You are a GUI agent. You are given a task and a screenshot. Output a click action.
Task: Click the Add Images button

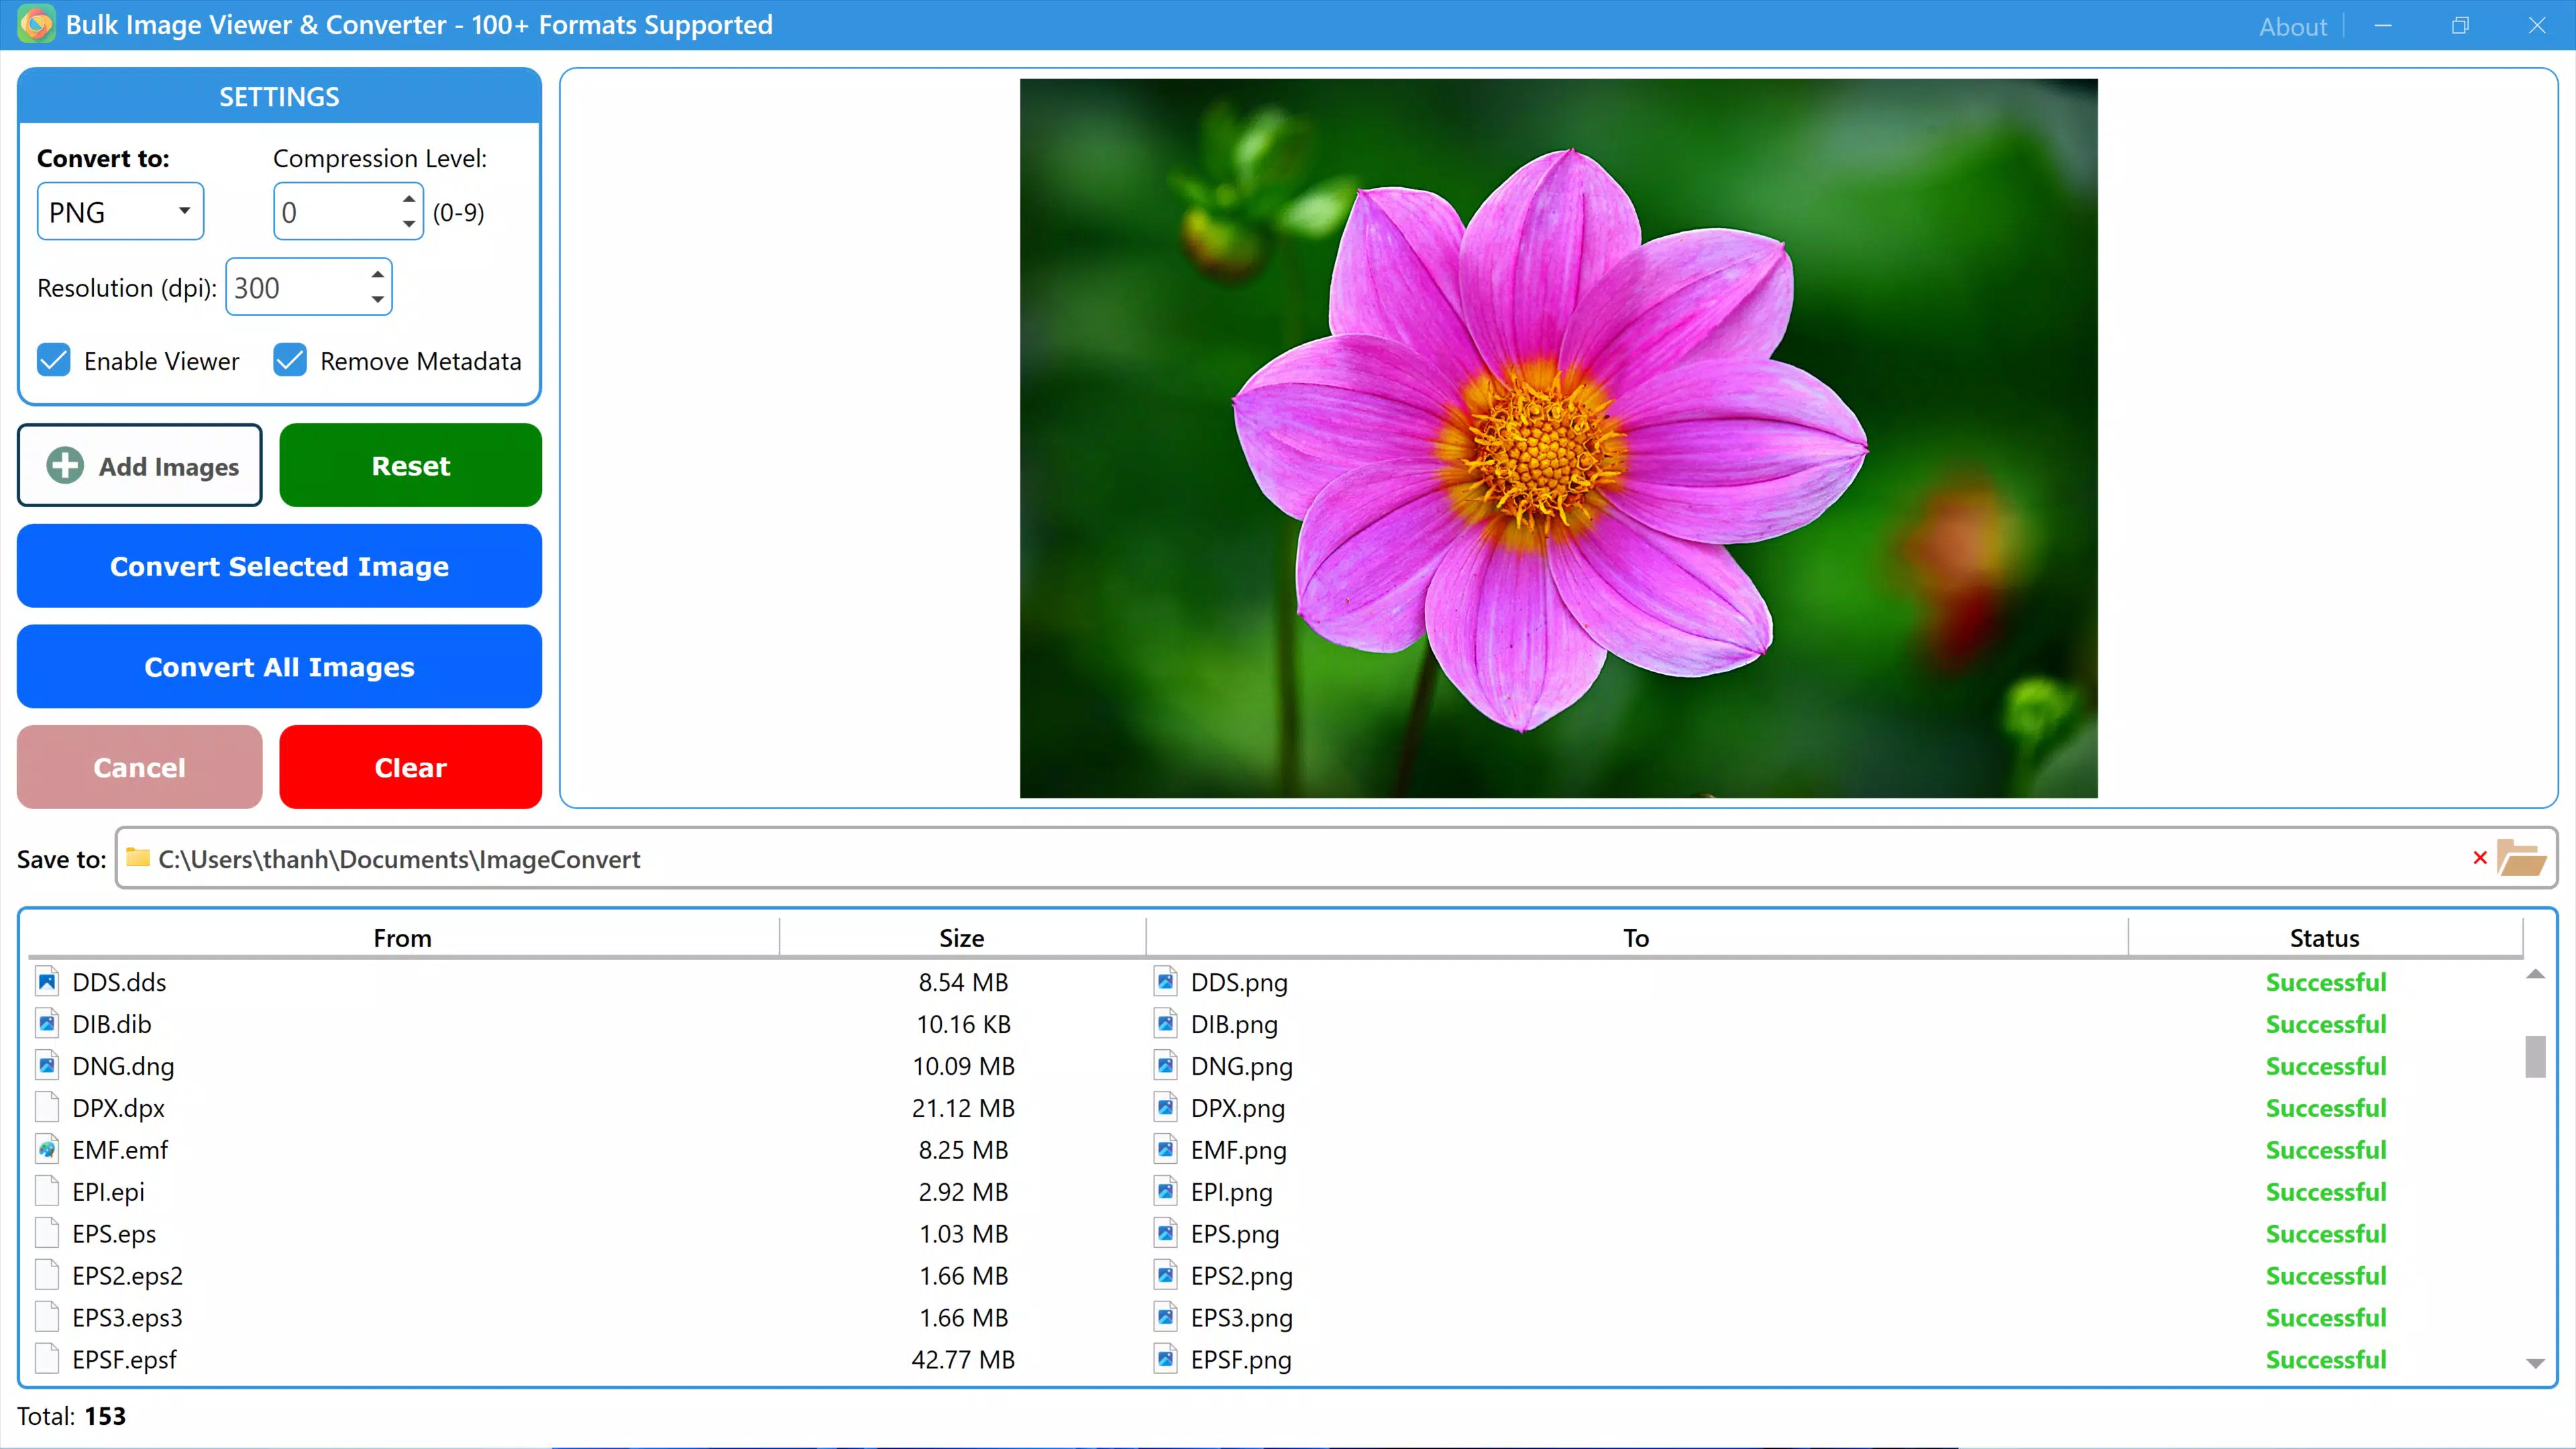[x=139, y=465]
